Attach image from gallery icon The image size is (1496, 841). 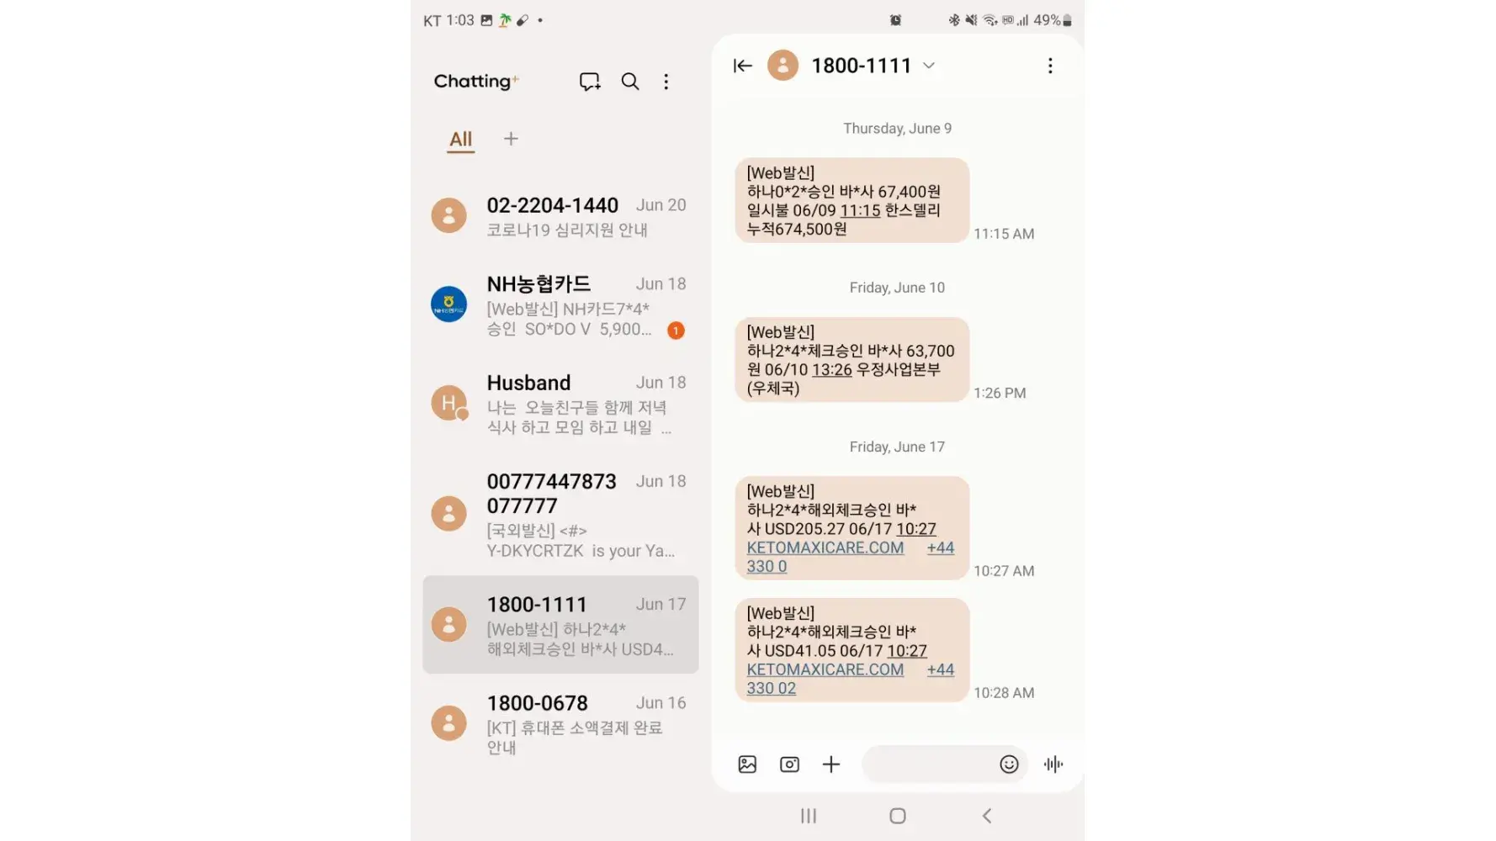click(747, 764)
